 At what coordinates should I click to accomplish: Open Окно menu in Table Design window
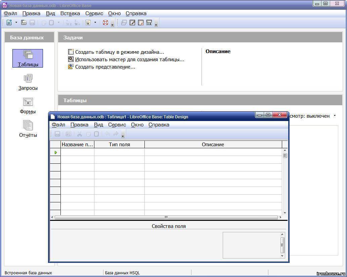tap(137, 125)
